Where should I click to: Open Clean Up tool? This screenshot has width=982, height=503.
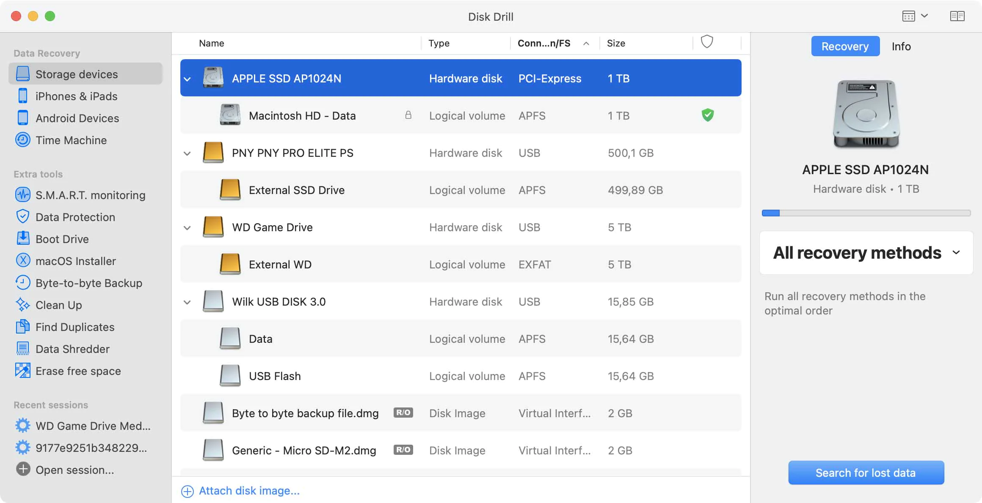[x=59, y=304]
